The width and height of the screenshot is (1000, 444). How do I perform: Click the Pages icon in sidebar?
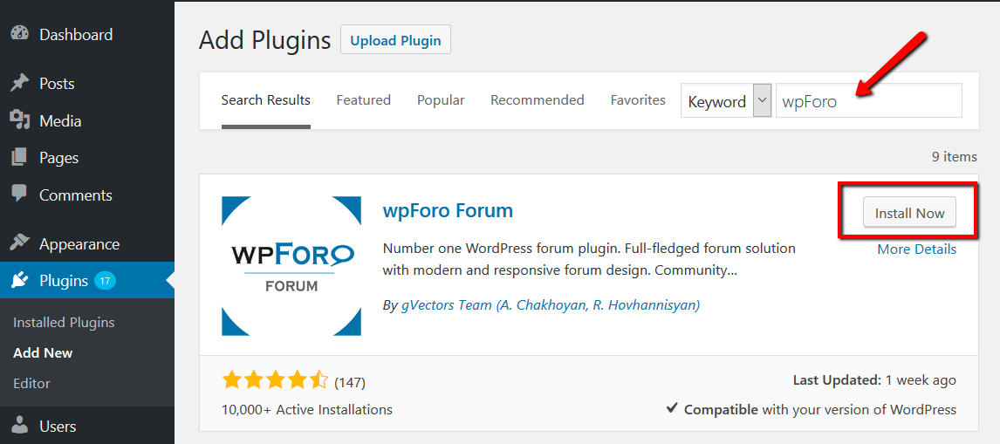tap(19, 158)
